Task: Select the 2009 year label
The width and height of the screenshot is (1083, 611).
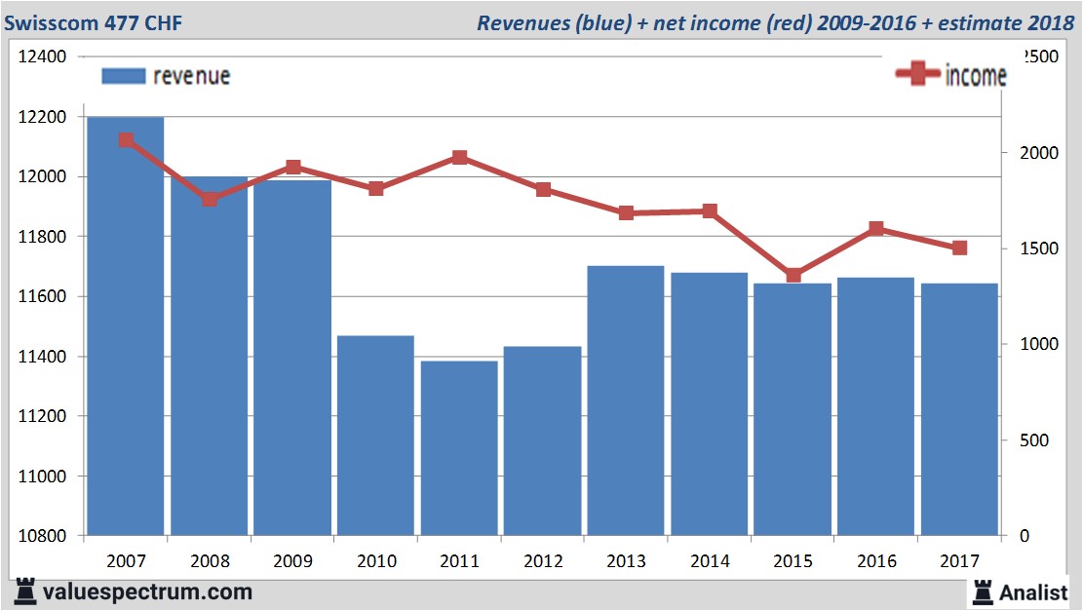Action: pos(292,561)
